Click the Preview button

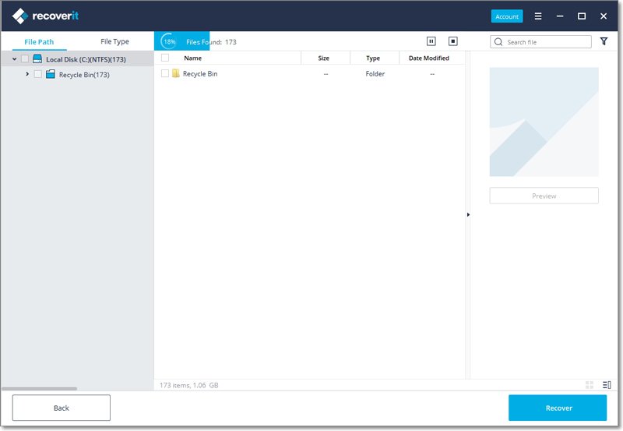(544, 196)
